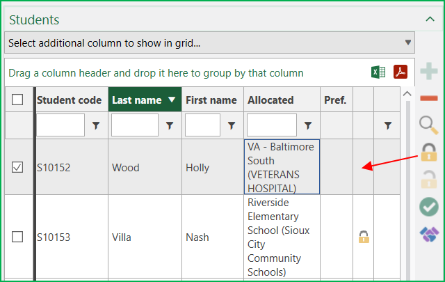Open filter funnel in the last column
The height and width of the screenshot is (282, 445).
click(388, 125)
